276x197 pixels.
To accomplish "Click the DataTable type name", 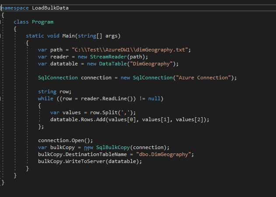I will [113, 64].
